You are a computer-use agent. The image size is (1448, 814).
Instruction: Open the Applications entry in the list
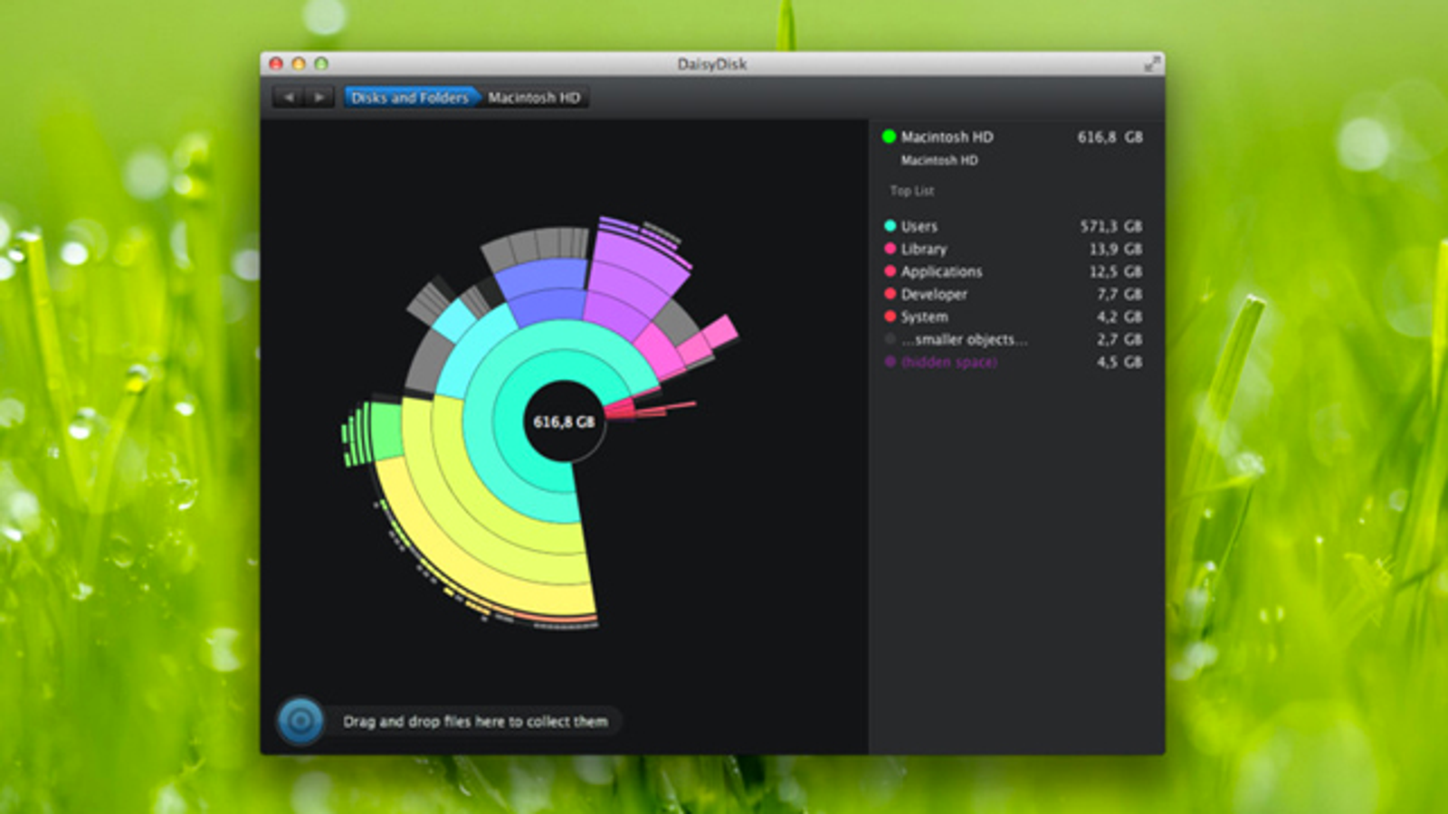point(1013,271)
